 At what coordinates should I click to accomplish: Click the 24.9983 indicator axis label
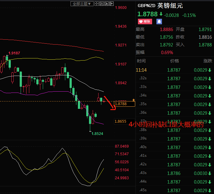pos(122,178)
